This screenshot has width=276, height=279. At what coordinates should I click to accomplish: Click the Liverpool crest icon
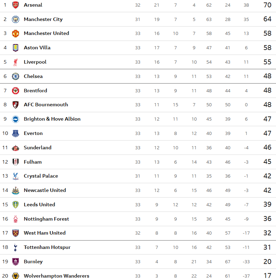15,62
